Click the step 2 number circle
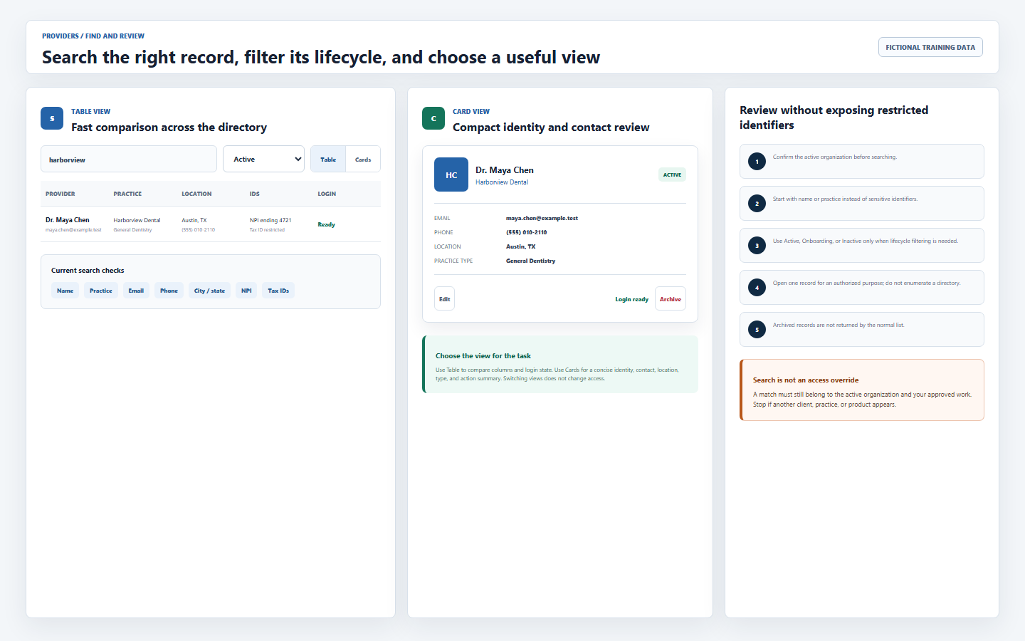1025x641 pixels. tap(757, 204)
